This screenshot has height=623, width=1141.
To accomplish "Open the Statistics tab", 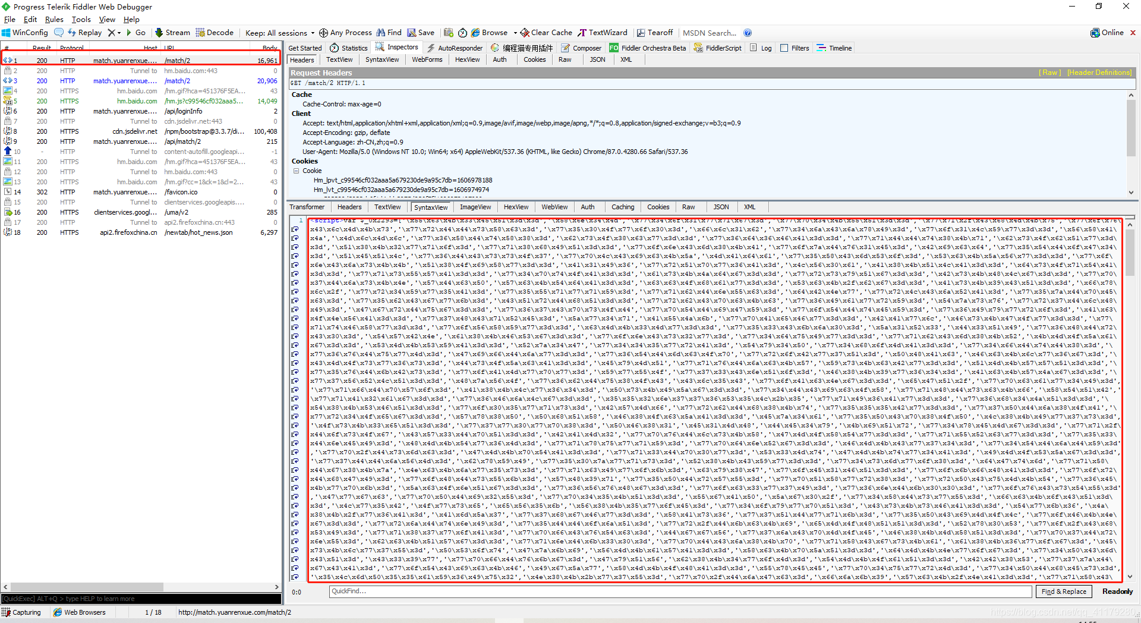I will (x=349, y=48).
